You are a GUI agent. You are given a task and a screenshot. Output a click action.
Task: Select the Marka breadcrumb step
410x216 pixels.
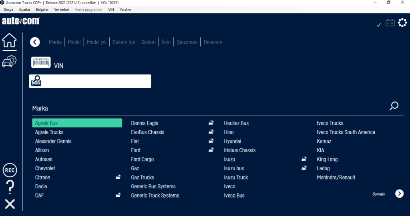55,42
